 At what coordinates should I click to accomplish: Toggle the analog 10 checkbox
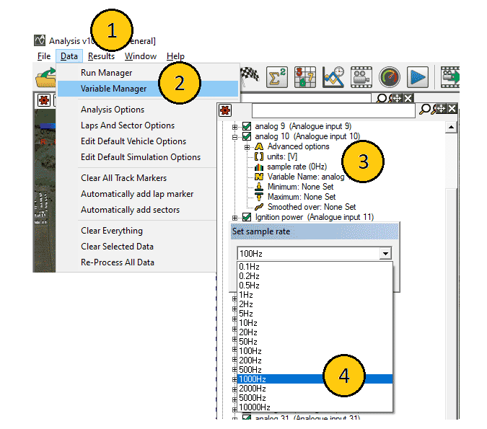pos(247,136)
